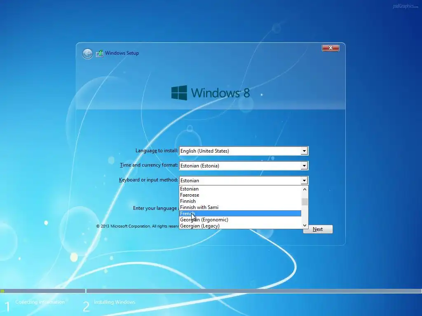Click the keyboard list scrollbar thumb
The width and height of the screenshot is (422, 316).
(x=305, y=202)
